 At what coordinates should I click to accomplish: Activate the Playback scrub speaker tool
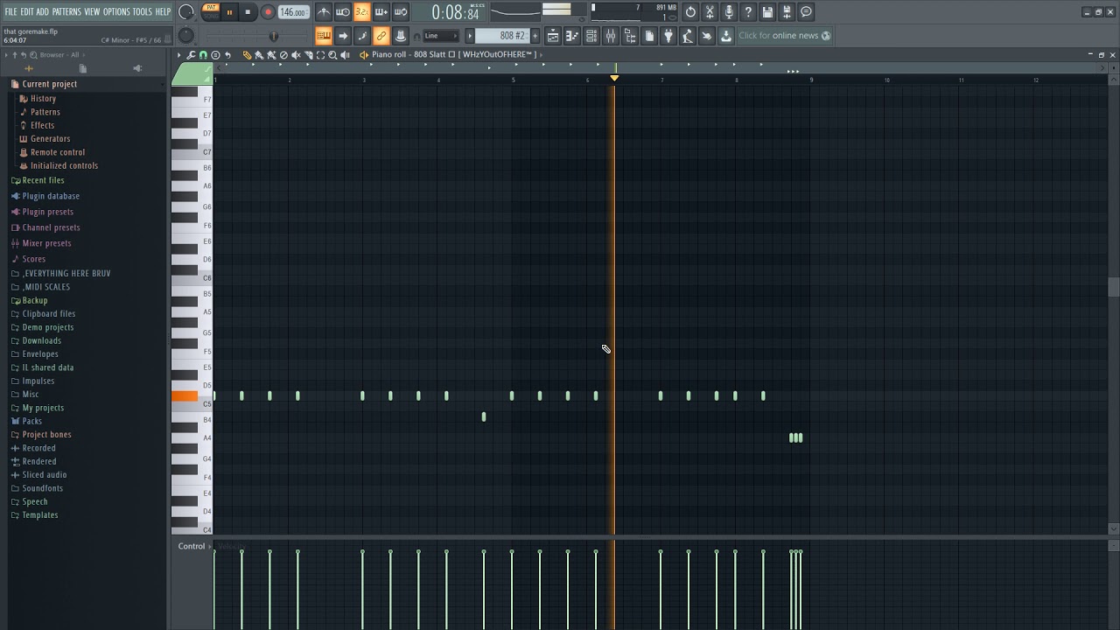(345, 55)
